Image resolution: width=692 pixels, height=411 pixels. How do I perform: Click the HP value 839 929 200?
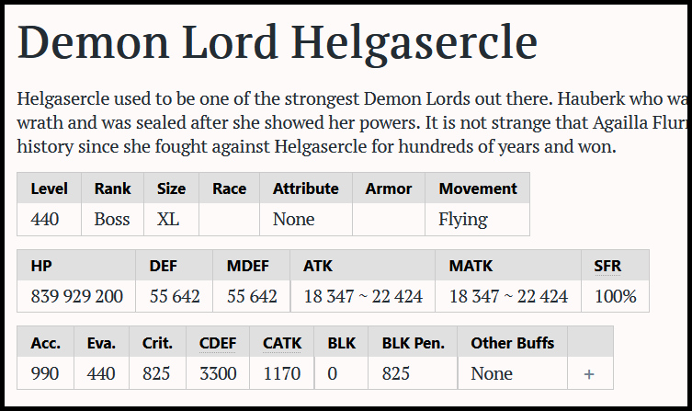coord(77,296)
